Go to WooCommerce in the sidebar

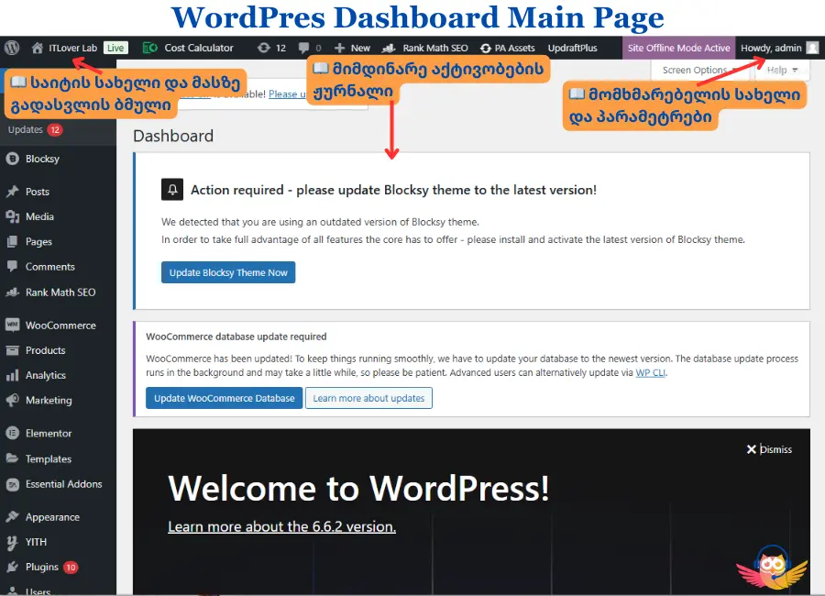(60, 326)
